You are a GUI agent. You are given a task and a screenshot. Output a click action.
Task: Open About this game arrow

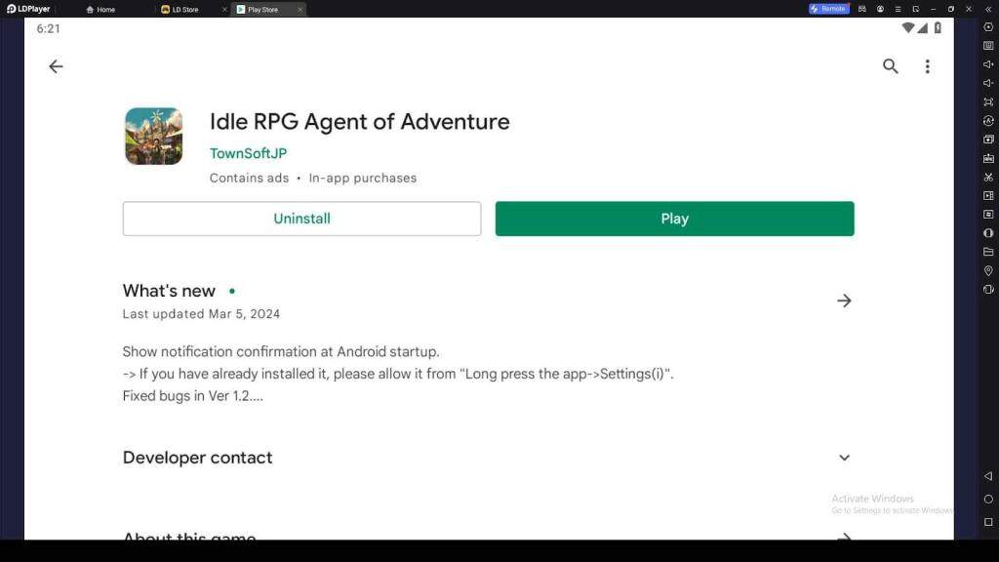[x=844, y=538]
